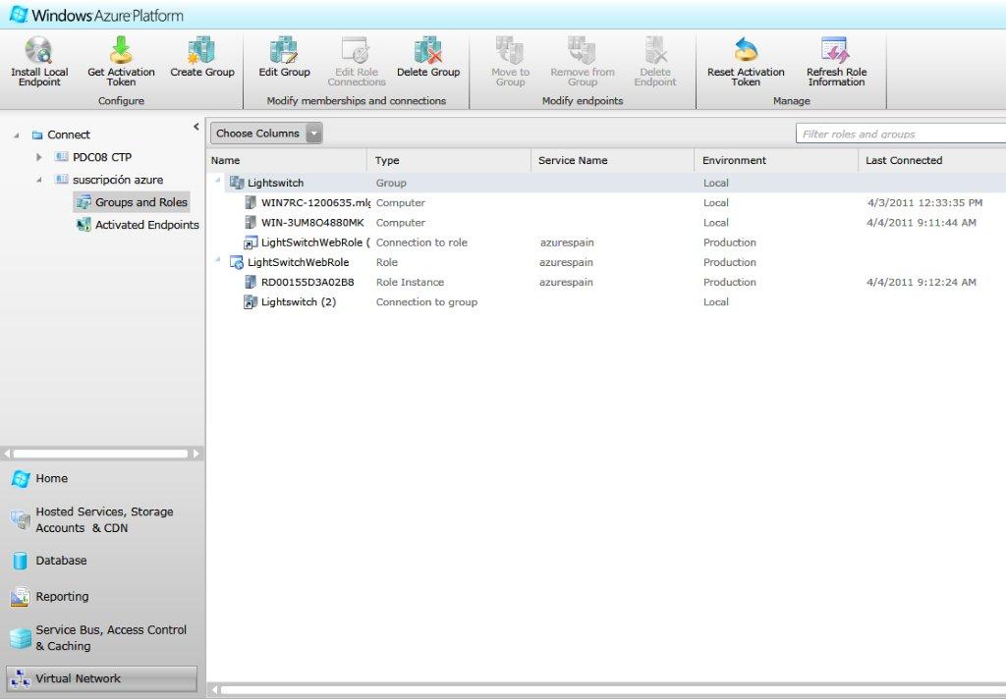Expand the PDC08 CTP subscription node

click(39, 157)
